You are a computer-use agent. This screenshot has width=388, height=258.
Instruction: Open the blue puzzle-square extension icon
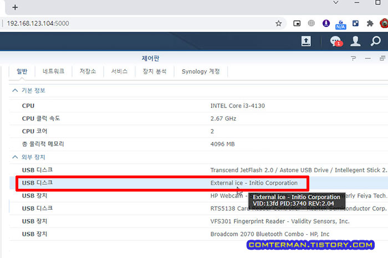click(x=355, y=23)
